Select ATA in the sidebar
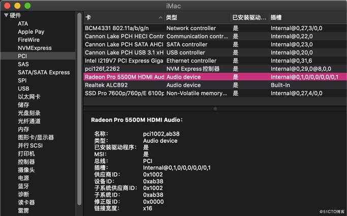347x216 pixels. click(x=23, y=23)
